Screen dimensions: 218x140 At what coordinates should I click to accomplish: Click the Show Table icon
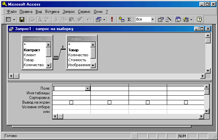(x=122, y=20)
